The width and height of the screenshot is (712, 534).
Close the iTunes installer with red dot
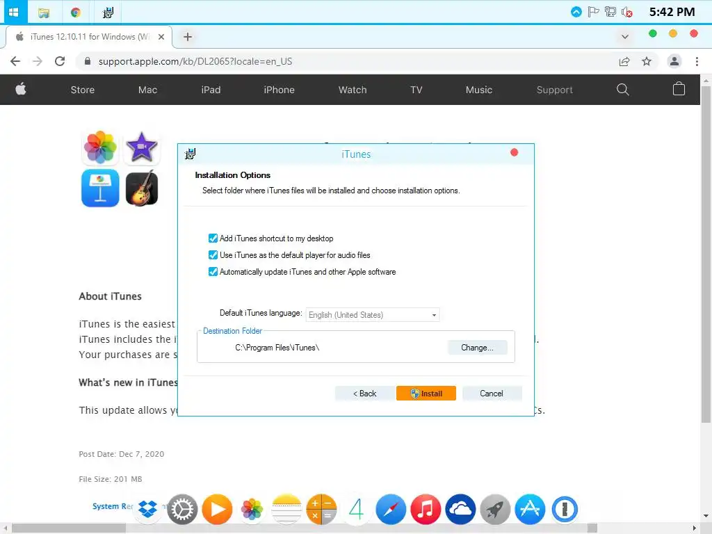coord(514,152)
